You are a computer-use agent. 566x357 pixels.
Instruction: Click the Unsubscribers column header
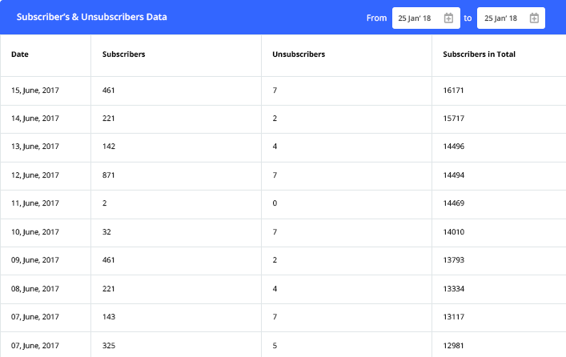[299, 54]
